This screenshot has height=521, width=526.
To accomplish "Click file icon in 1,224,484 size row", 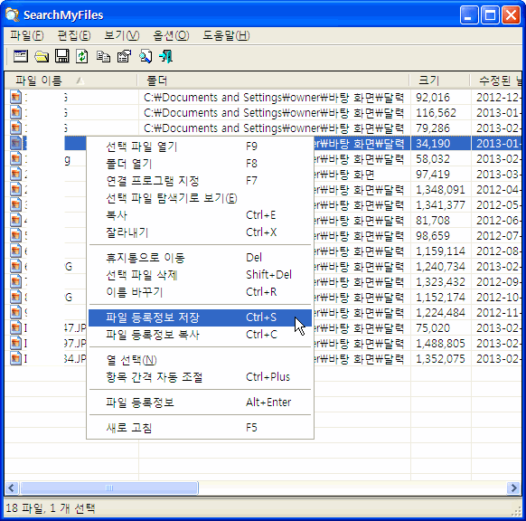I will tap(15, 313).
